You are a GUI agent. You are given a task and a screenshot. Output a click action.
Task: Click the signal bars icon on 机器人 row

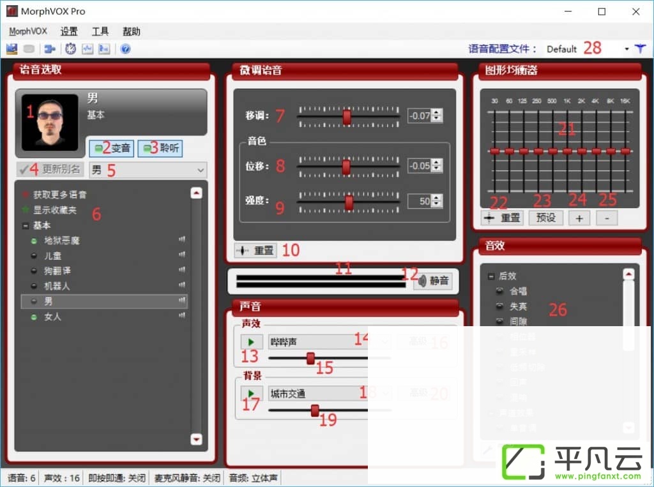tap(182, 285)
